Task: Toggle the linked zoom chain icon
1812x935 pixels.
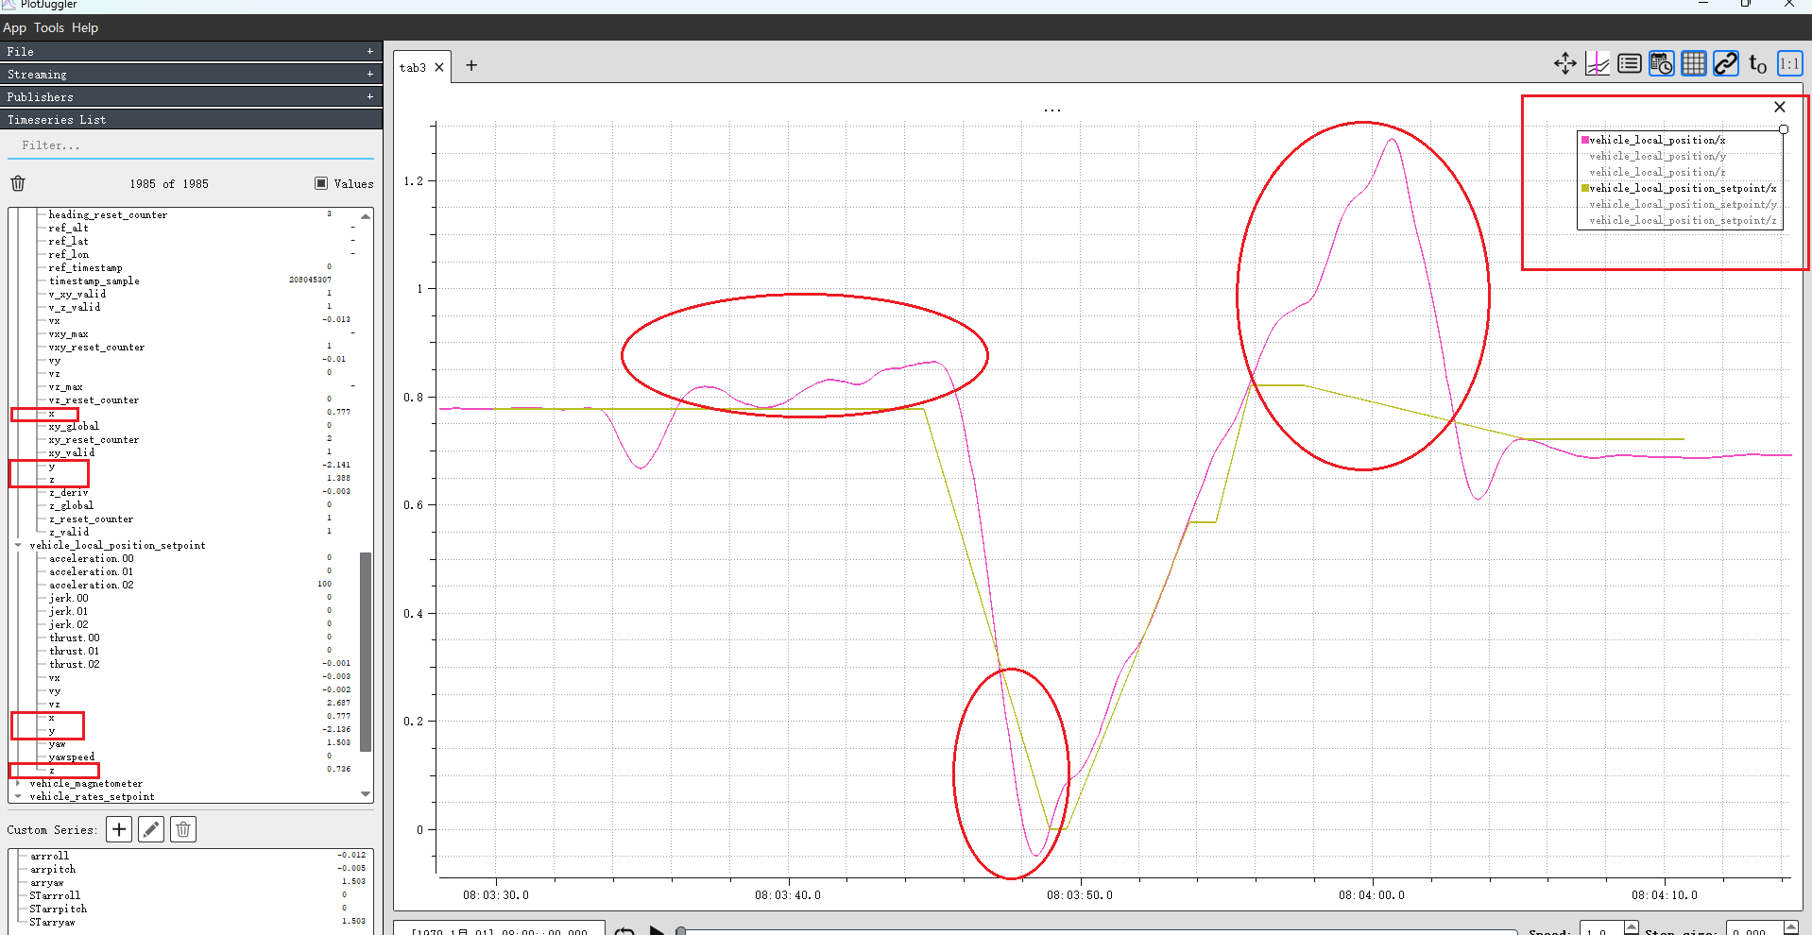Action: (1725, 63)
